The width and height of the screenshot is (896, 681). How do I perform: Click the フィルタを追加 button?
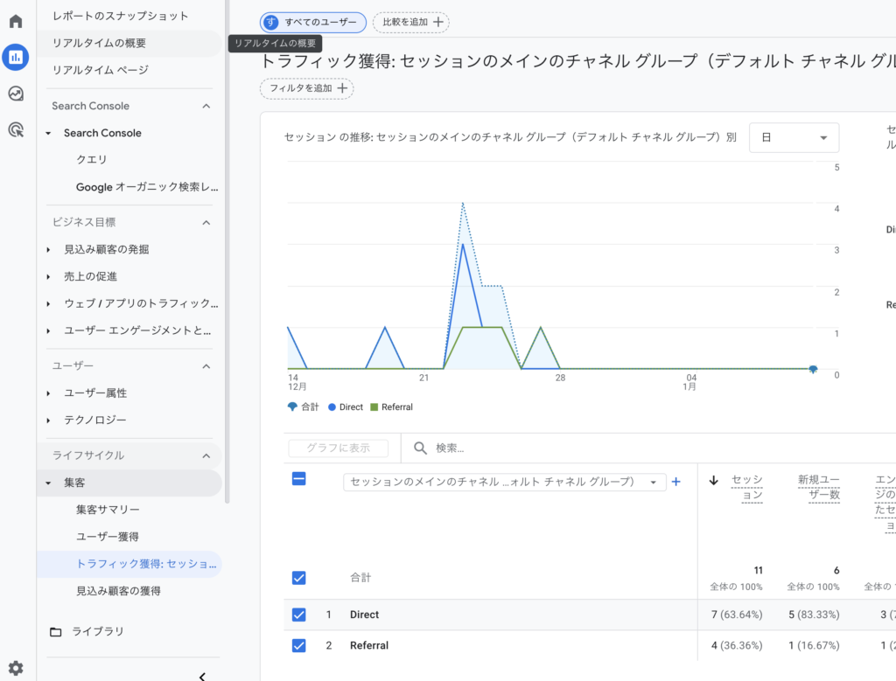pos(306,88)
